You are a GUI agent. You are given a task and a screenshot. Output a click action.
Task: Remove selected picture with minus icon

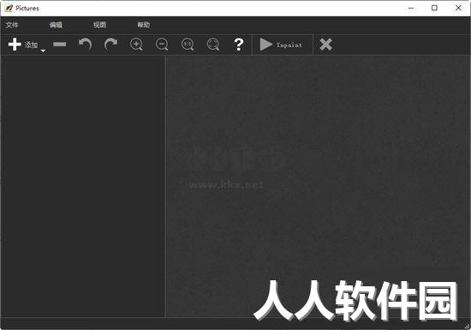[x=59, y=45]
